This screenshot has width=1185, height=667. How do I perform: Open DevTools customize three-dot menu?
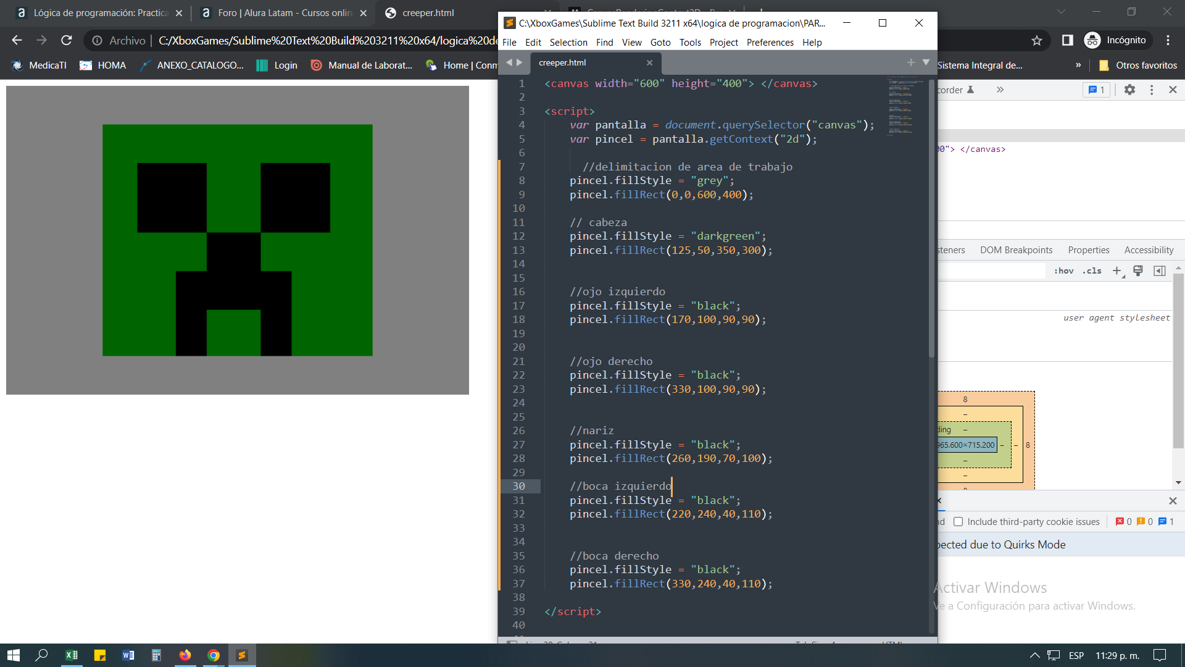click(1152, 90)
